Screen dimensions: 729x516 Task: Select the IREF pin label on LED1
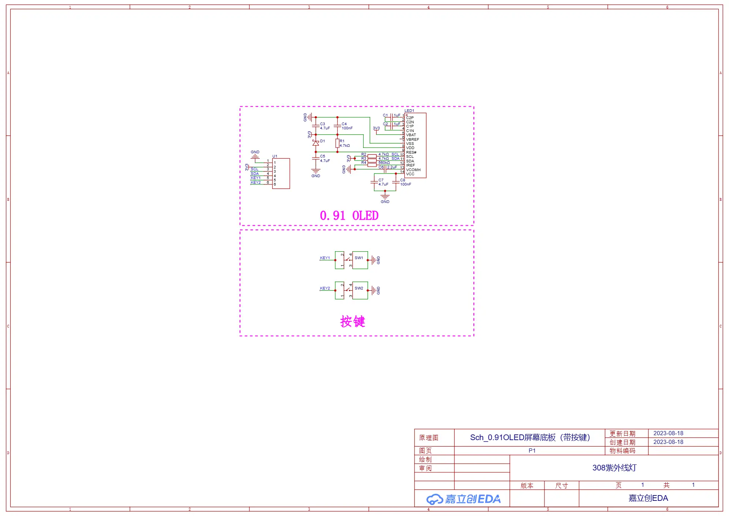(410, 165)
